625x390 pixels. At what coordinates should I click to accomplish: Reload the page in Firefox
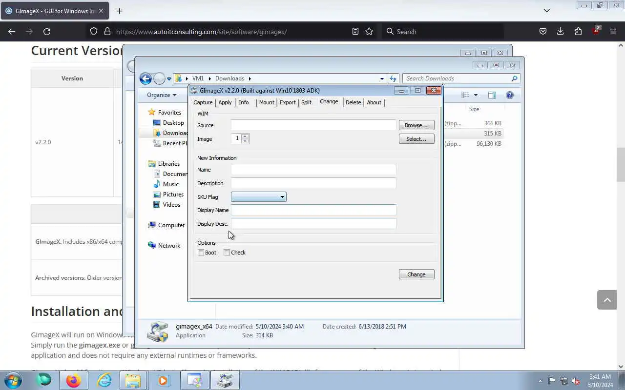tap(47, 32)
